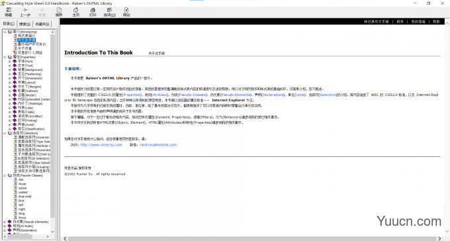Click tree panel's vertical scrollbar down arrow

pos(52,232)
